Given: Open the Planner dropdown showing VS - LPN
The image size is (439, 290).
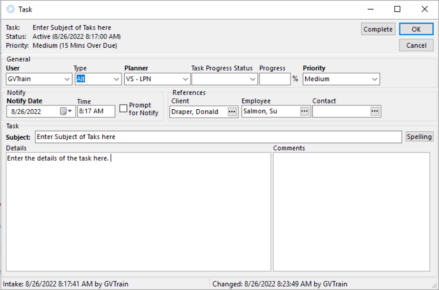Looking at the screenshot, I should click(x=185, y=79).
